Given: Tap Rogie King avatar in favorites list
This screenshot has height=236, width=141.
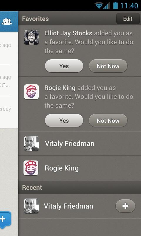Looking at the screenshot, I should [31, 168].
